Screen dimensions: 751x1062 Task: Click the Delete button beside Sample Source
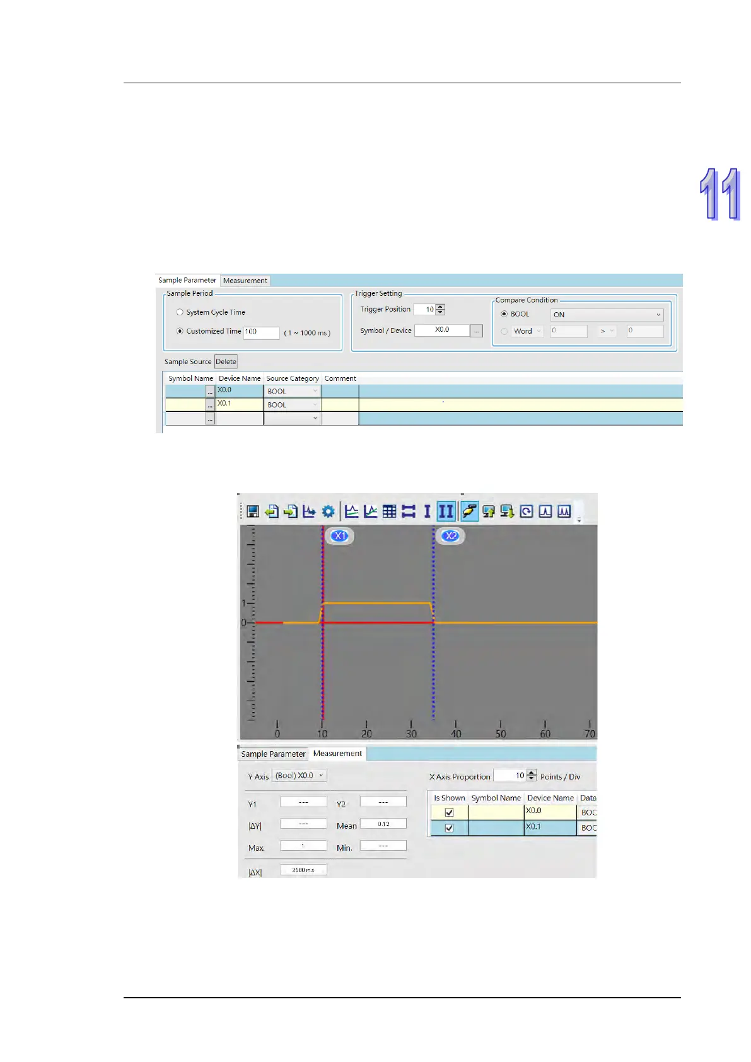click(x=226, y=361)
